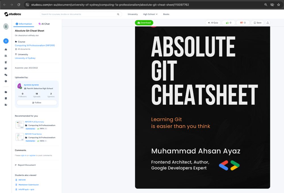Open the library books icon in sidebar
This screenshot has height=193, width=284.
6,56
